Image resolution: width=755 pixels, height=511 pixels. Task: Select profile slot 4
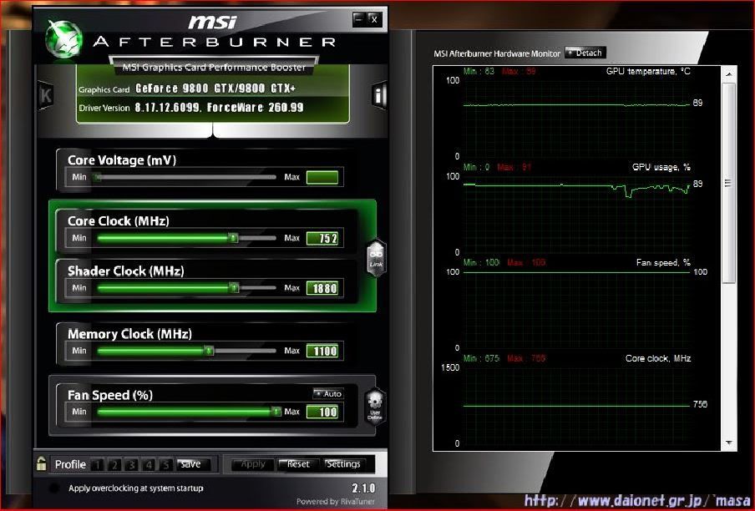tap(149, 465)
